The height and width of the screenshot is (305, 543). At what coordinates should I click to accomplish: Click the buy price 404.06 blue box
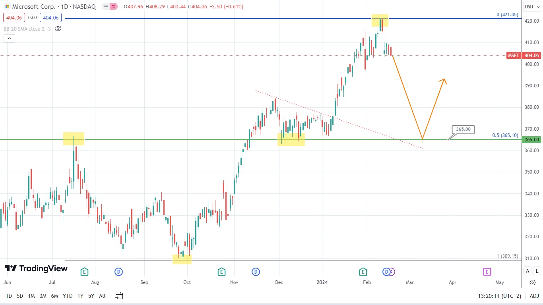pos(50,17)
